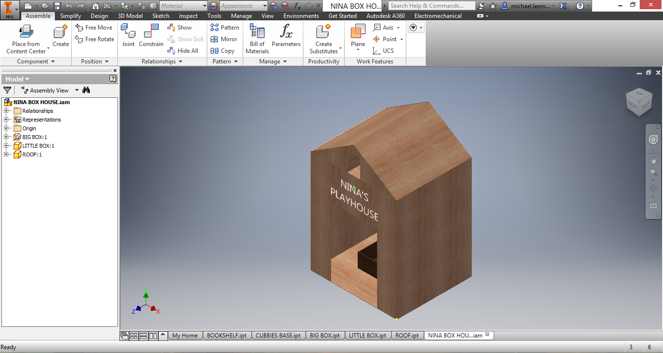This screenshot has height=353, width=663.
Task: Create a UCS work feature
Action: coord(383,51)
